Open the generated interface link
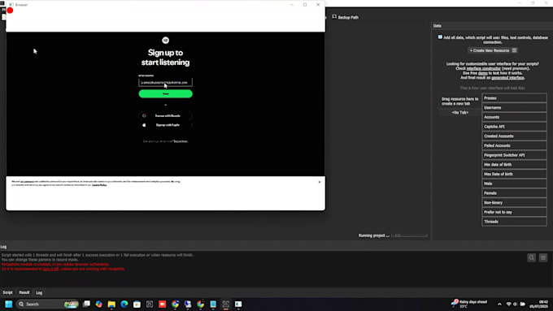This screenshot has height=311, width=553. point(507,77)
